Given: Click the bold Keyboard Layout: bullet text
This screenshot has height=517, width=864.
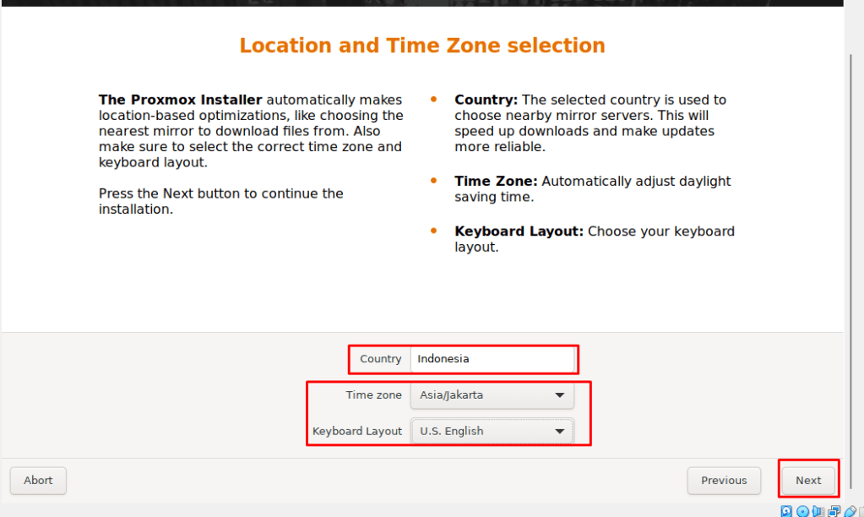Looking at the screenshot, I should pyautogui.click(x=519, y=231).
